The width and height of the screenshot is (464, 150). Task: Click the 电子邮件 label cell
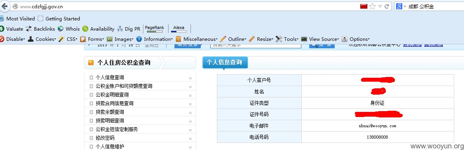[x=259, y=126]
